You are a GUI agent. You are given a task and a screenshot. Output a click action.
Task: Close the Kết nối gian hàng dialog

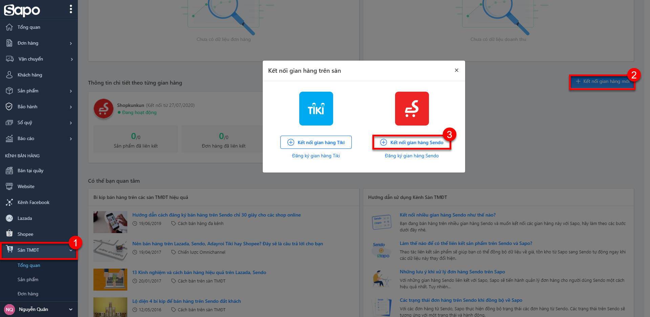click(x=456, y=70)
